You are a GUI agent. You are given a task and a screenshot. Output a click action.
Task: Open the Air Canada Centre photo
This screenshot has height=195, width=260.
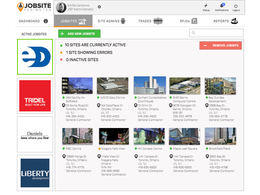pyautogui.click(x=149, y=136)
